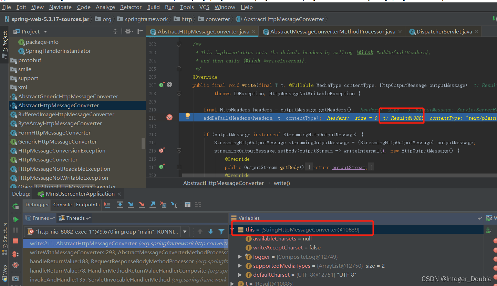Close the AbstractHttpMessageConverter.java tab
This screenshot has height=286, width=497.
tap(254, 32)
